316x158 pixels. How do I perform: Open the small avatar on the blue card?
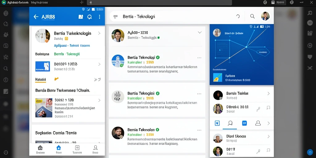tap(217, 33)
